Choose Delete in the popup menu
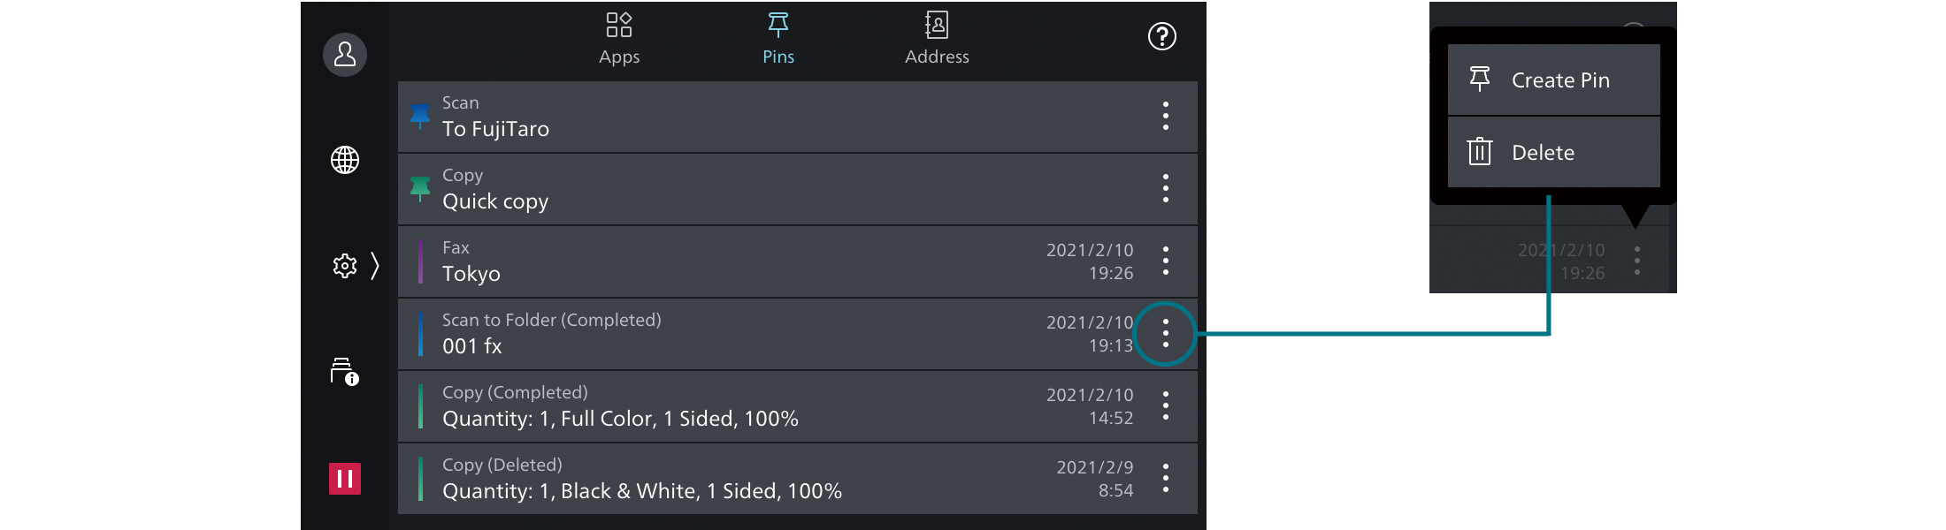 click(x=1553, y=153)
